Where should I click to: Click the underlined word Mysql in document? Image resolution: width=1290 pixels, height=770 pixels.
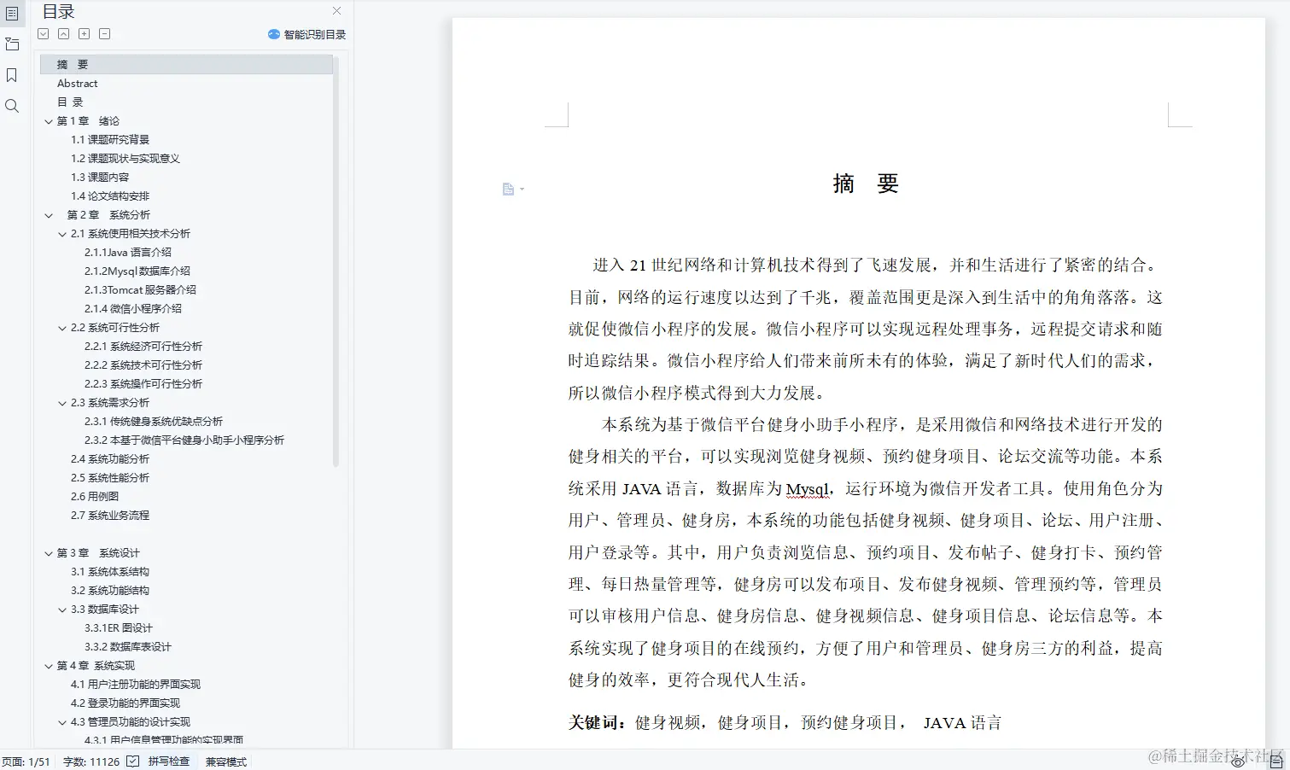click(x=807, y=489)
